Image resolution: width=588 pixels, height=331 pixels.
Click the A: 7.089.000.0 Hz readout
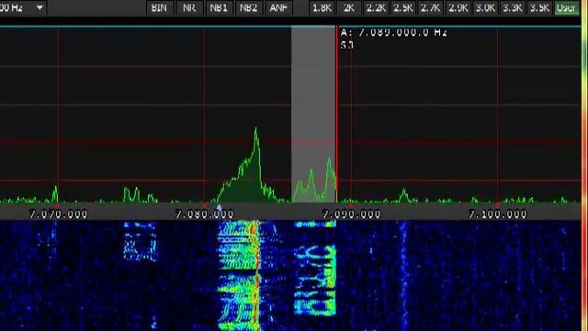point(394,33)
